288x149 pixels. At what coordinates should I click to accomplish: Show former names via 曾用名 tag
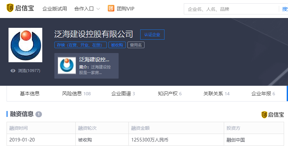point(136,45)
